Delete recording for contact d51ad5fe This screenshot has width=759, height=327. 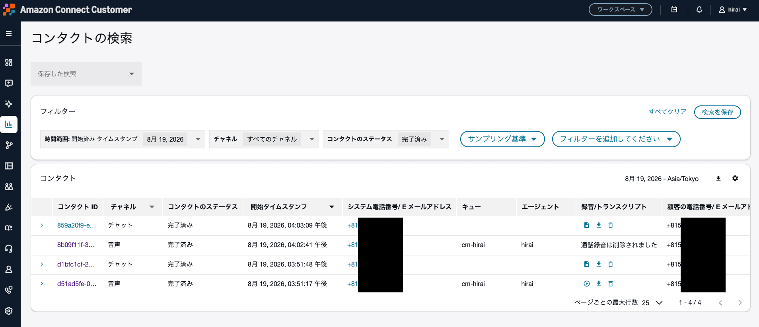click(611, 284)
